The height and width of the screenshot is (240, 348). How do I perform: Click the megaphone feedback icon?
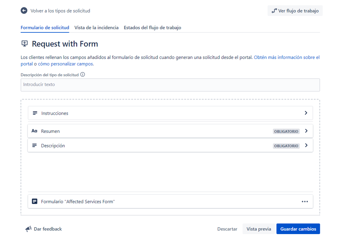point(29,229)
